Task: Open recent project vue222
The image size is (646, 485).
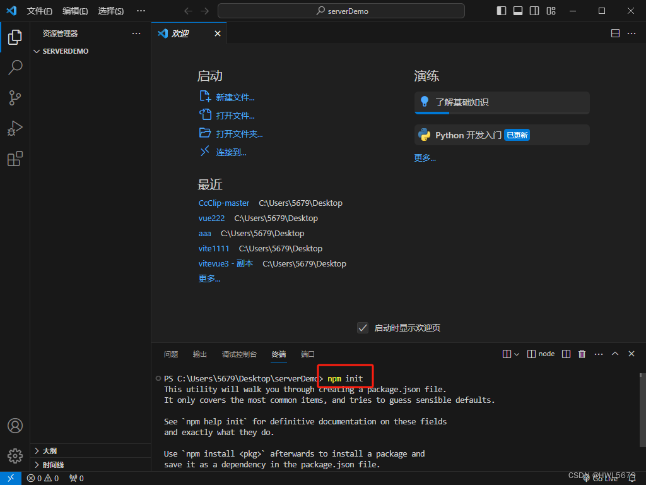Action: [x=211, y=218]
